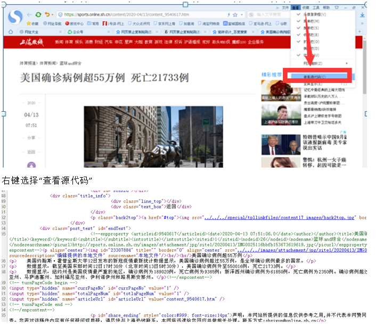Expand the menu bar overflow chevron before 文件
This screenshot has height=324, width=384.
tap(277, 8)
